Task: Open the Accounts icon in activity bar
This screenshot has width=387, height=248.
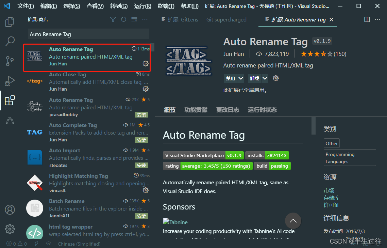Action: pos(10,210)
